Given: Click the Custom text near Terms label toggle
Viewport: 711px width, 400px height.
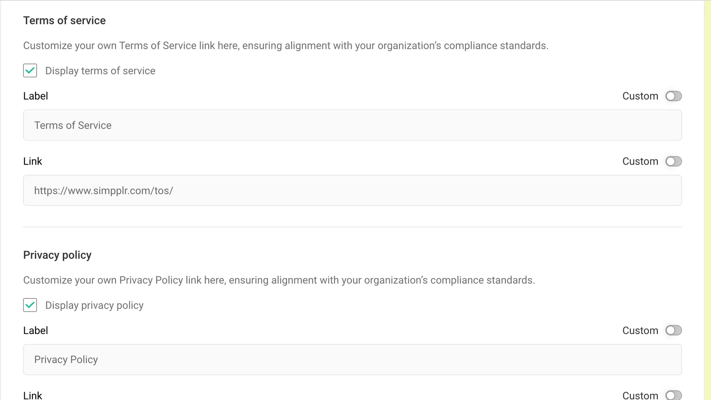Looking at the screenshot, I should (x=640, y=96).
